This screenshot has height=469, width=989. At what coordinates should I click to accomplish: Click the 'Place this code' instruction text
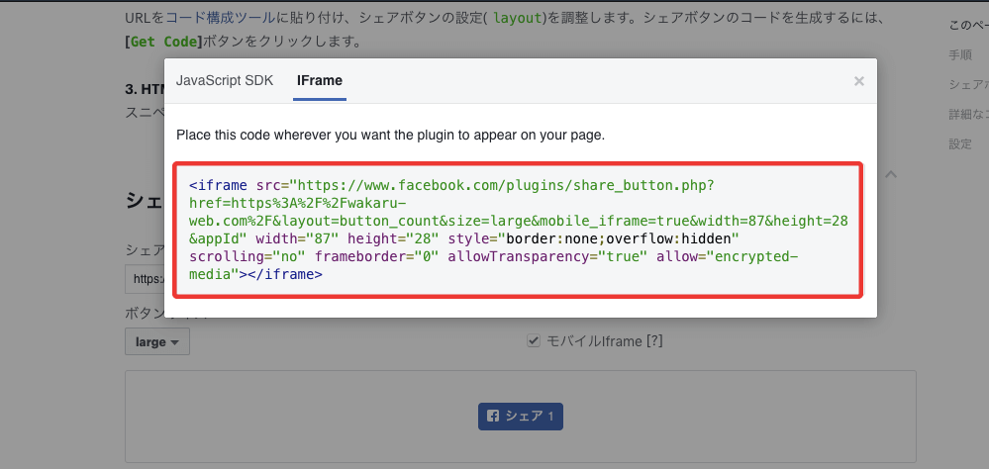tap(390, 134)
